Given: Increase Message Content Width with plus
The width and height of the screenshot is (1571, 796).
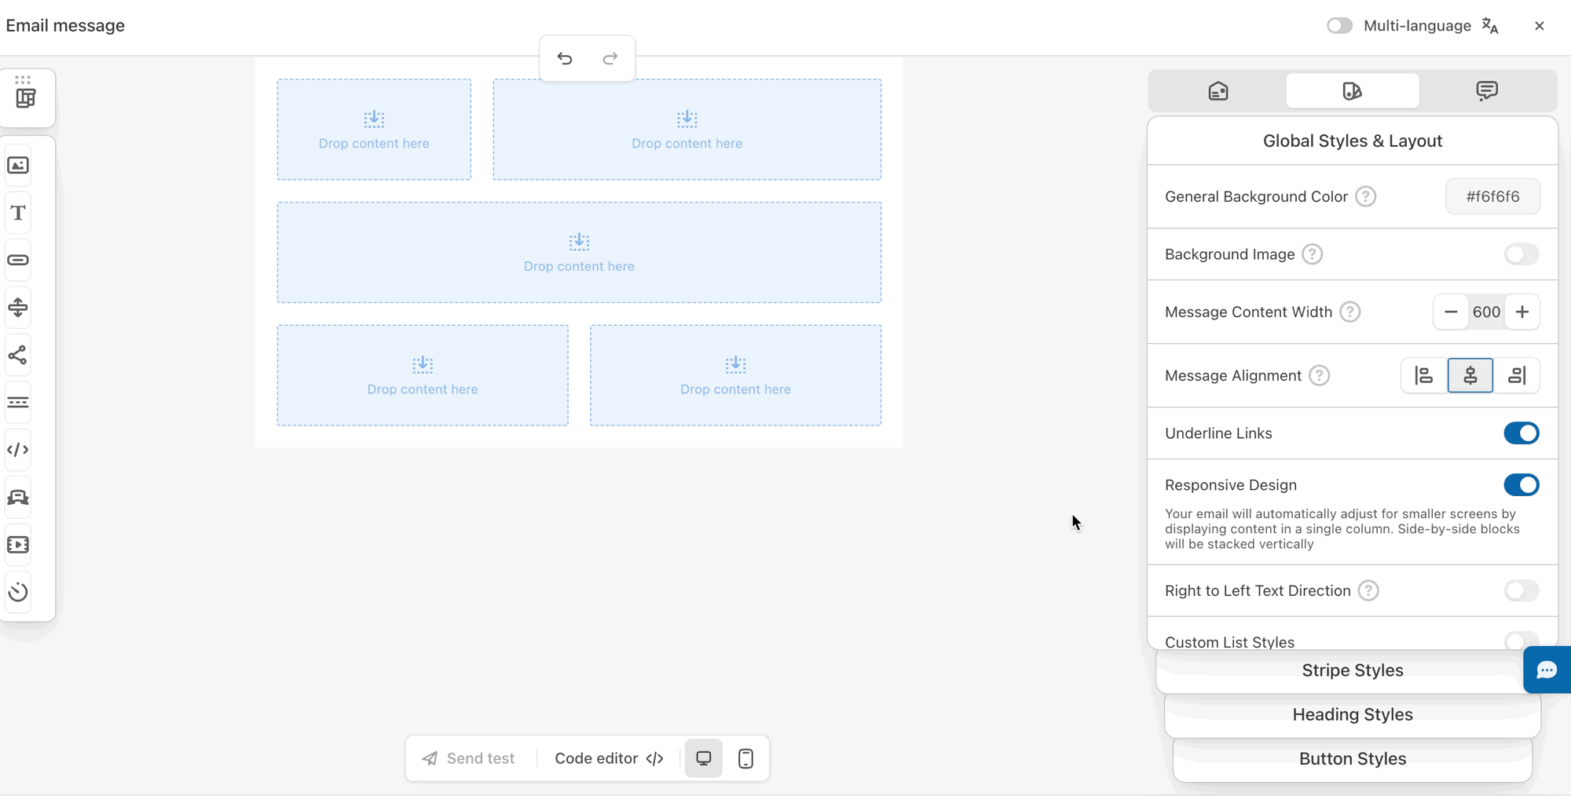Looking at the screenshot, I should point(1522,312).
